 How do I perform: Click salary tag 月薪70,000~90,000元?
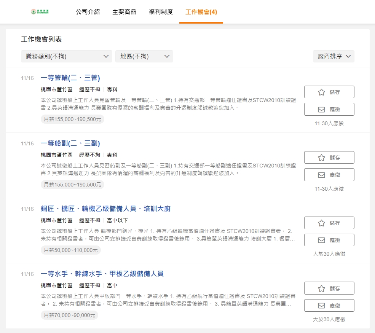[69, 315]
